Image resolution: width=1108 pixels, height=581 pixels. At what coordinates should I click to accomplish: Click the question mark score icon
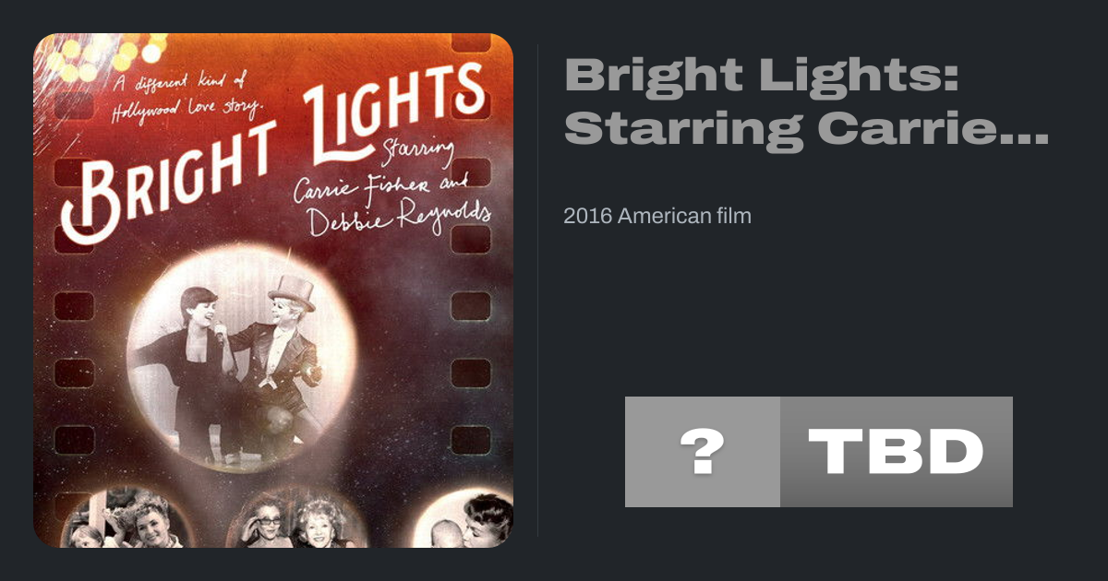(x=702, y=452)
